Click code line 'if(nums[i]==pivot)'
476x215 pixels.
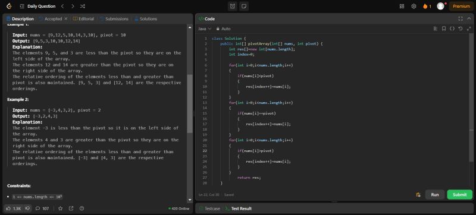(x=256, y=113)
